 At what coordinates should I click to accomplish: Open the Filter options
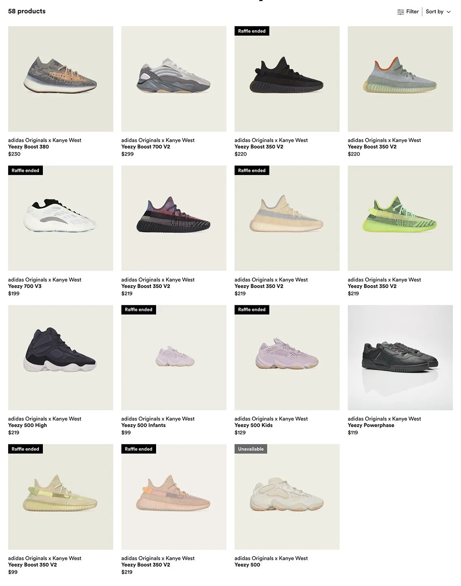pyautogui.click(x=408, y=12)
